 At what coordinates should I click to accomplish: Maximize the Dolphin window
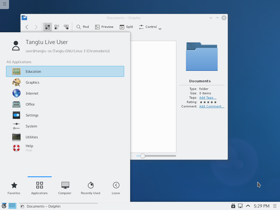coord(217,18)
